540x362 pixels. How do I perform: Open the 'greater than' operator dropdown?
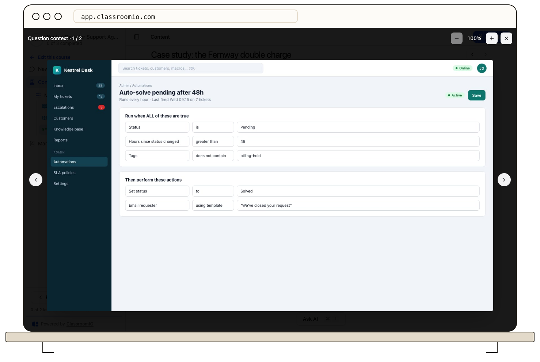click(213, 141)
